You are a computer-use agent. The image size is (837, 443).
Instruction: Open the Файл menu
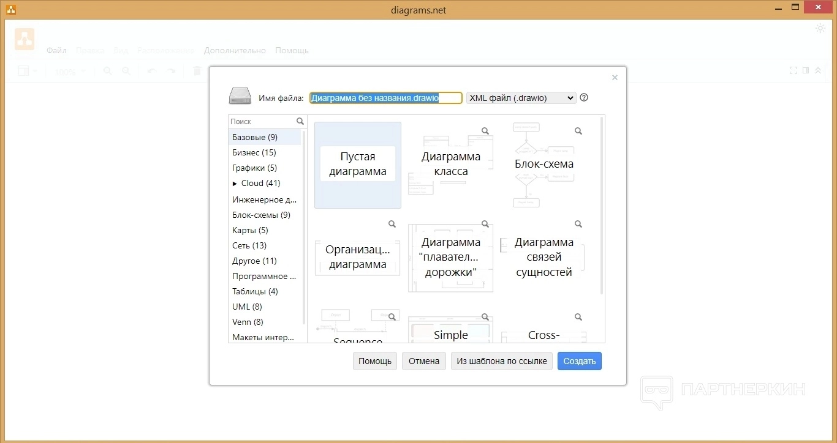(x=56, y=50)
